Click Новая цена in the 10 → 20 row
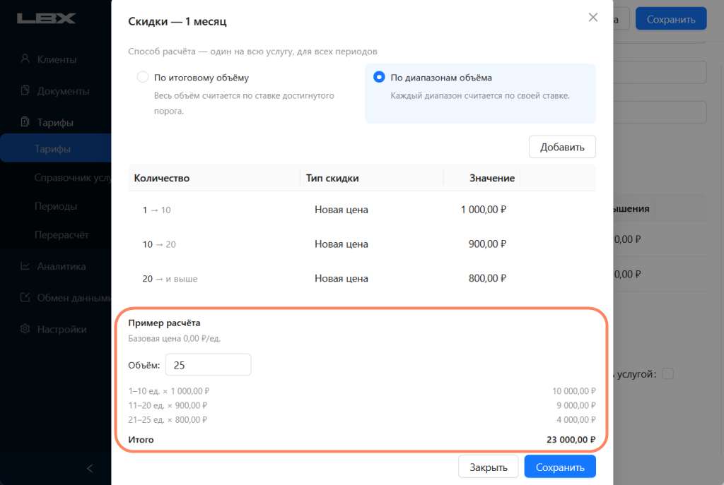Image resolution: width=724 pixels, height=485 pixels. click(341, 244)
